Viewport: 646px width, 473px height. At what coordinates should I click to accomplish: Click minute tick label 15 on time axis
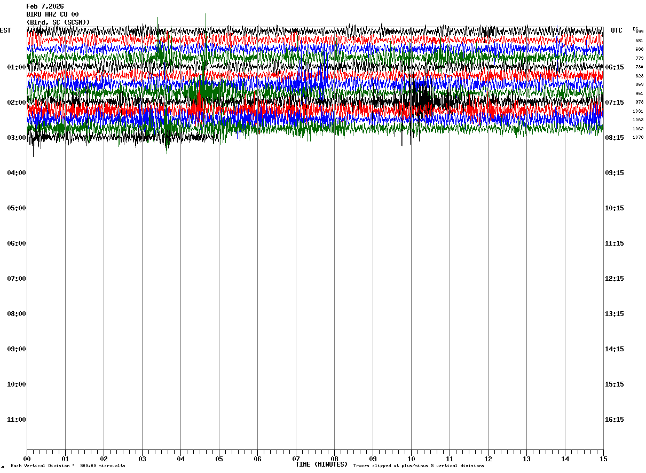coord(603,459)
